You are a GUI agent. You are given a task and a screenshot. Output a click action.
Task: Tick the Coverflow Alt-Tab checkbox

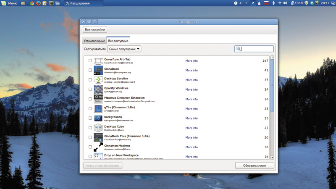tap(90, 60)
